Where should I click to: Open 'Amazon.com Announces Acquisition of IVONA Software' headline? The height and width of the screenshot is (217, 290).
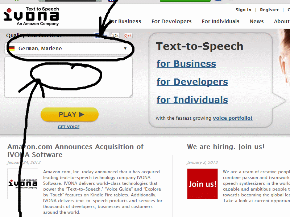pyautogui.click(x=75, y=150)
